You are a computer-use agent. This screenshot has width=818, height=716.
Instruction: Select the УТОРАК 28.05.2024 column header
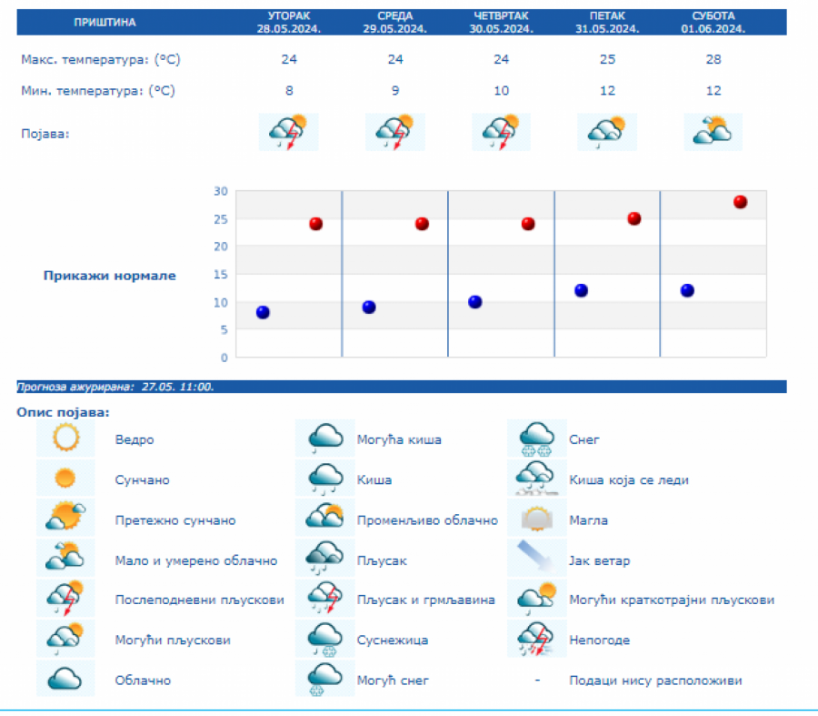[x=288, y=22]
